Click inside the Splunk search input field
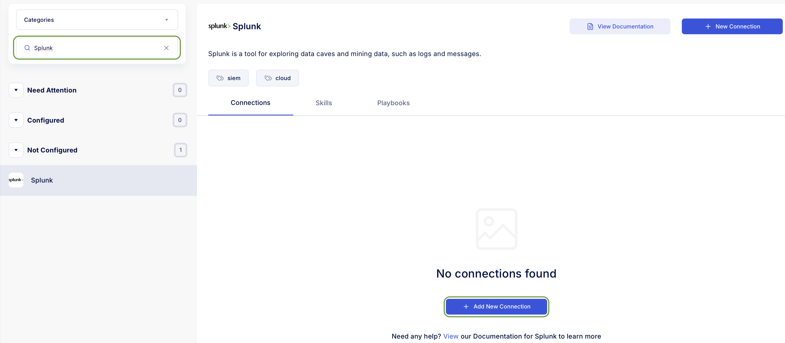 point(92,48)
